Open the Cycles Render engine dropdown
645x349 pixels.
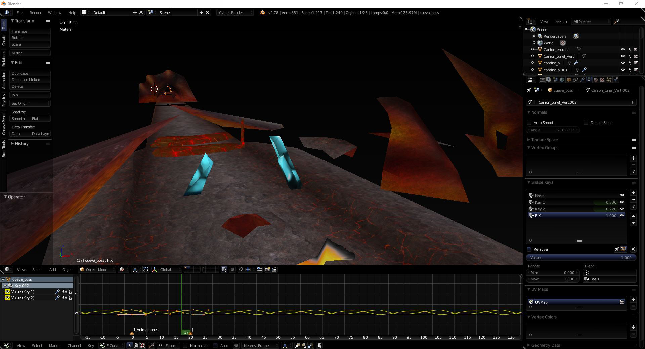click(235, 13)
